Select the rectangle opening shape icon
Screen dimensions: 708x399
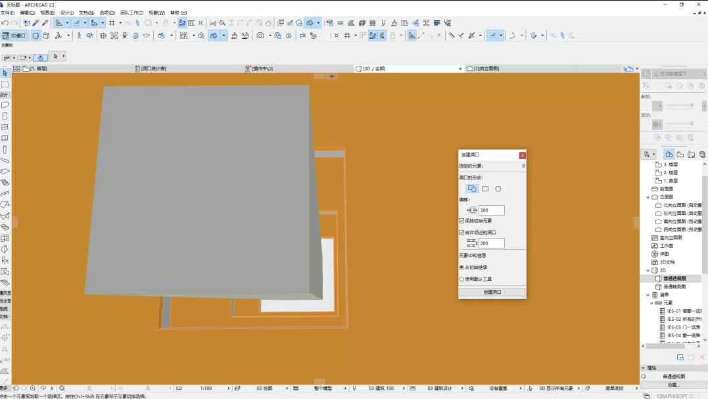485,189
